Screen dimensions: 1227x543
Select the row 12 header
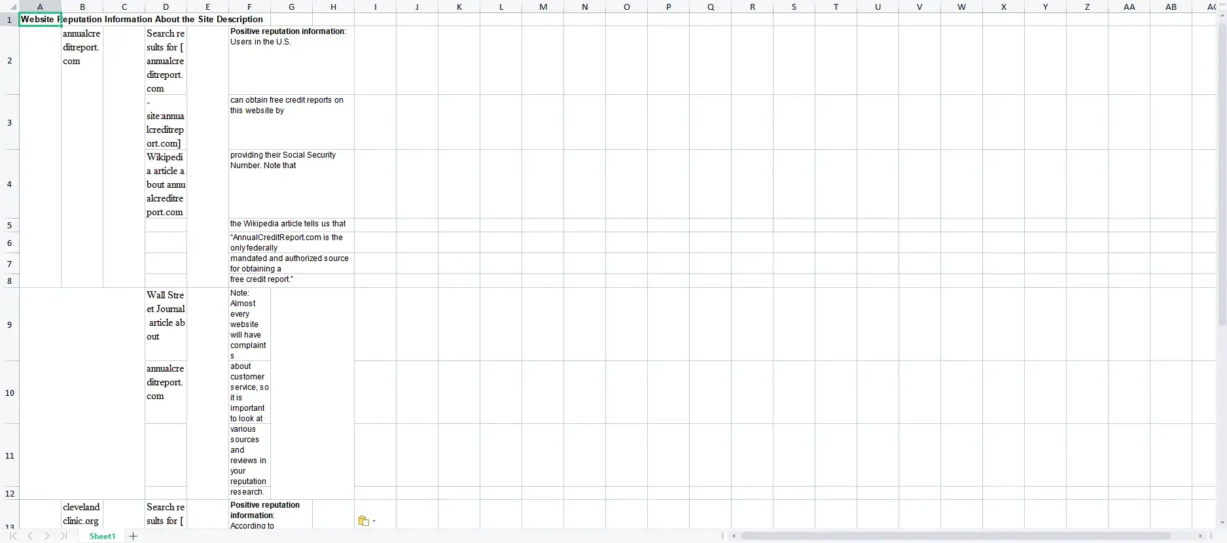point(9,493)
